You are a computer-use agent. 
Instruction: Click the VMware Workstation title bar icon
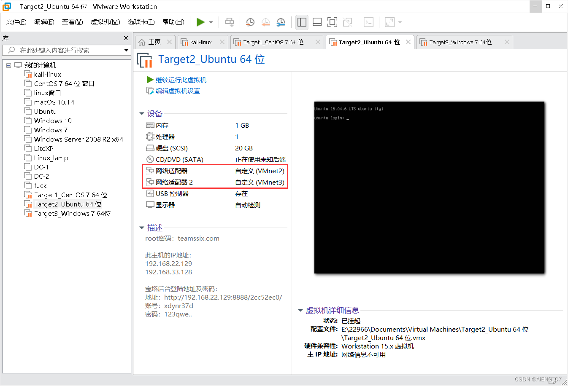[x=7, y=6]
